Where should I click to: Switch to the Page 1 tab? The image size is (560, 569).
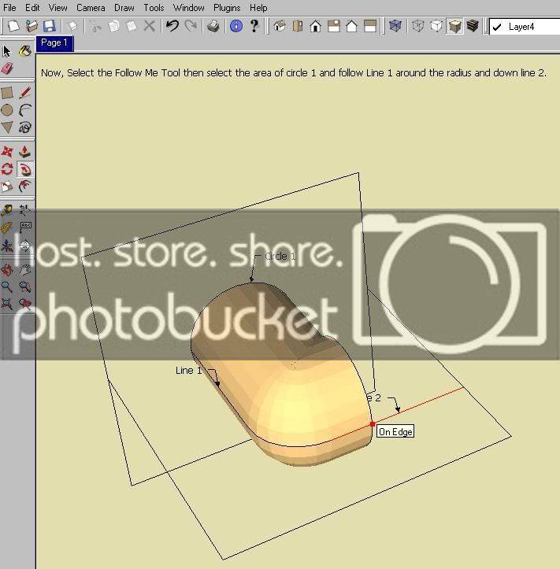coord(54,43)
